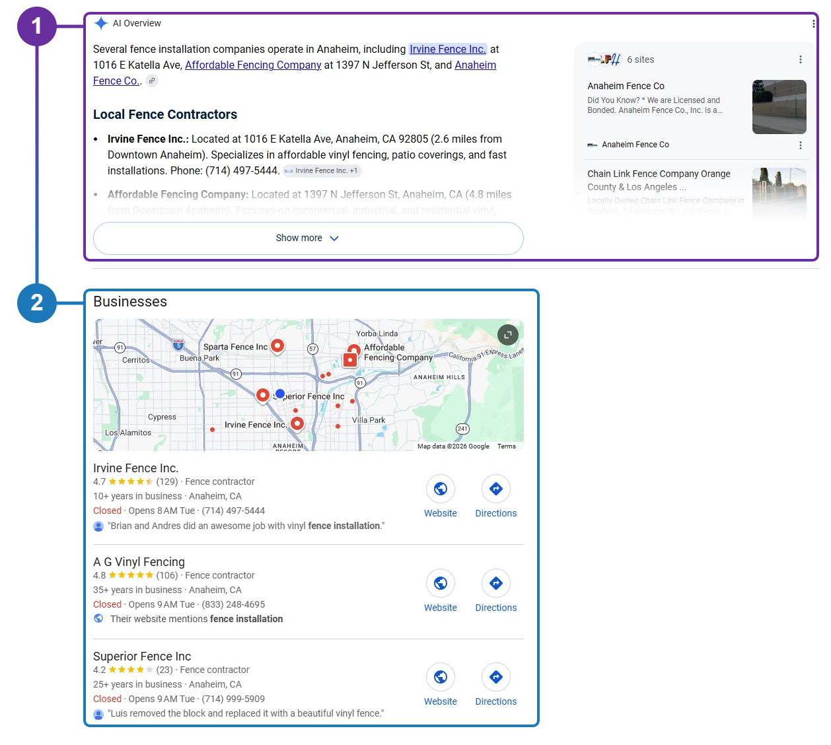Open Irvine Fence Inc. link in overview
Viewport: 831px width, 745px height.
(448, 49)
